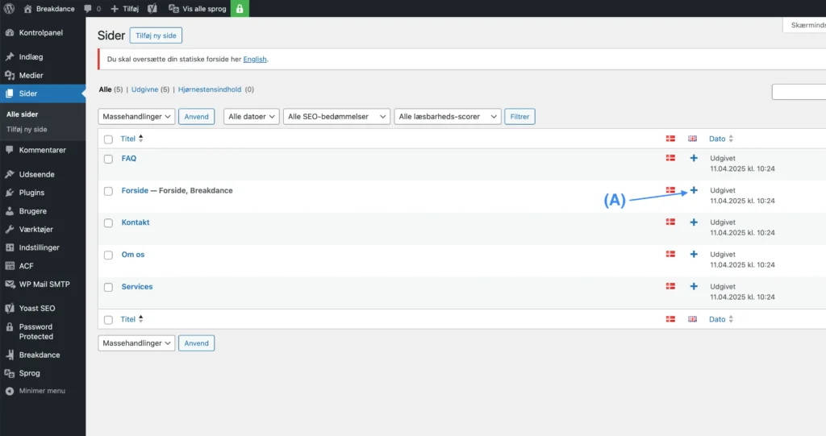Toggle the select-all checkbox in table header
This screenshot has height=436, width=826.
(x=108, y=139)
